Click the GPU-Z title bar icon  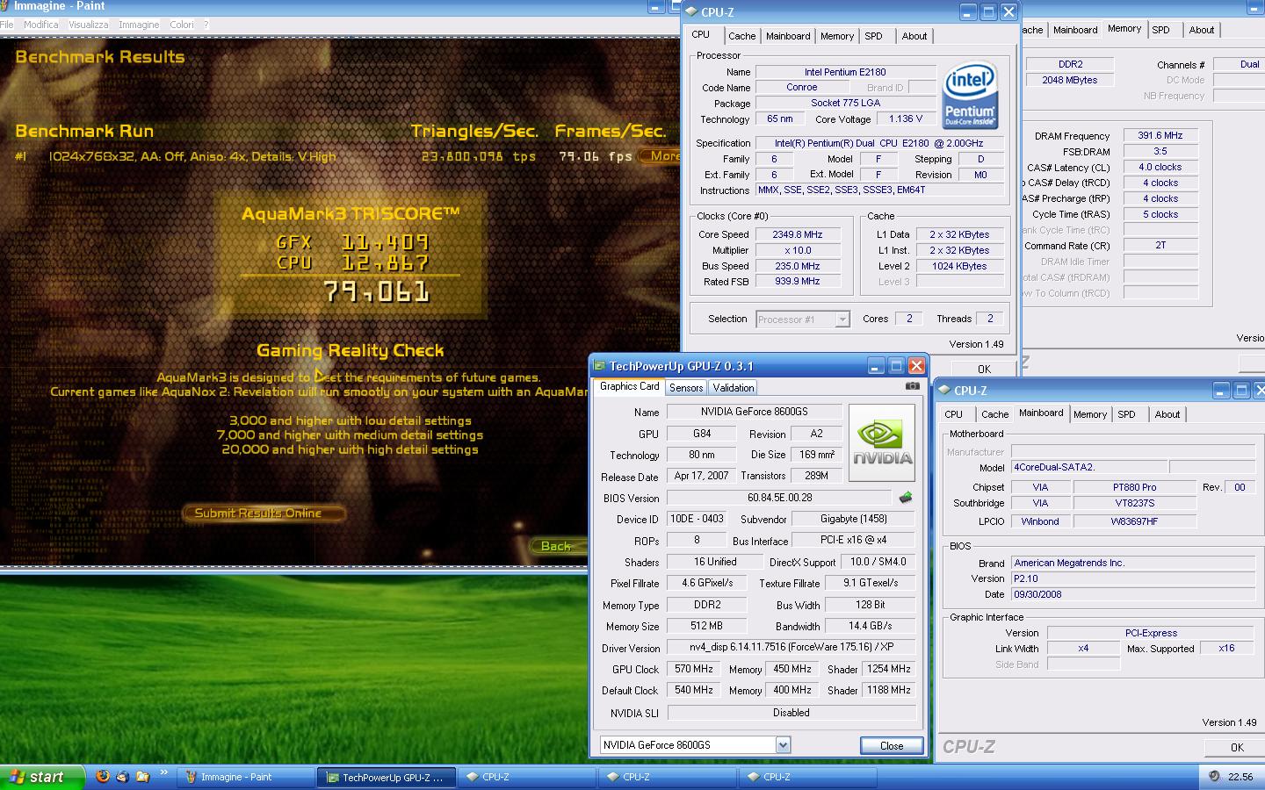click(x=600, y=366)
